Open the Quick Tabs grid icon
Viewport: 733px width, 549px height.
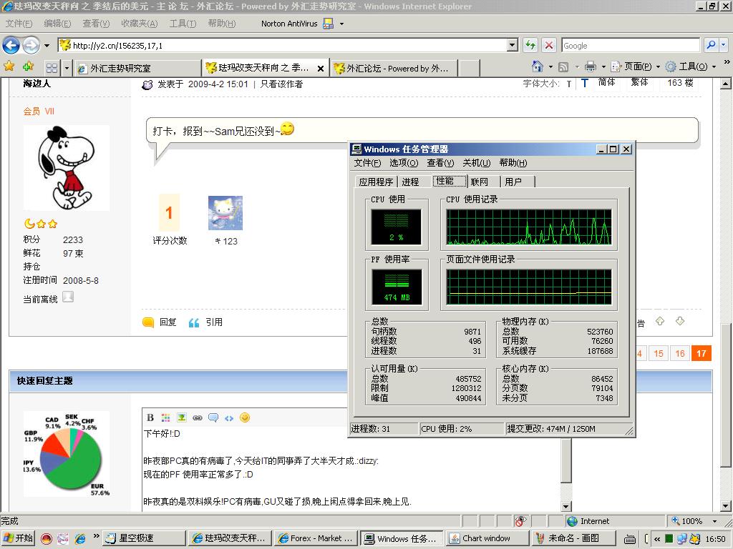click(x=52, y=68)
